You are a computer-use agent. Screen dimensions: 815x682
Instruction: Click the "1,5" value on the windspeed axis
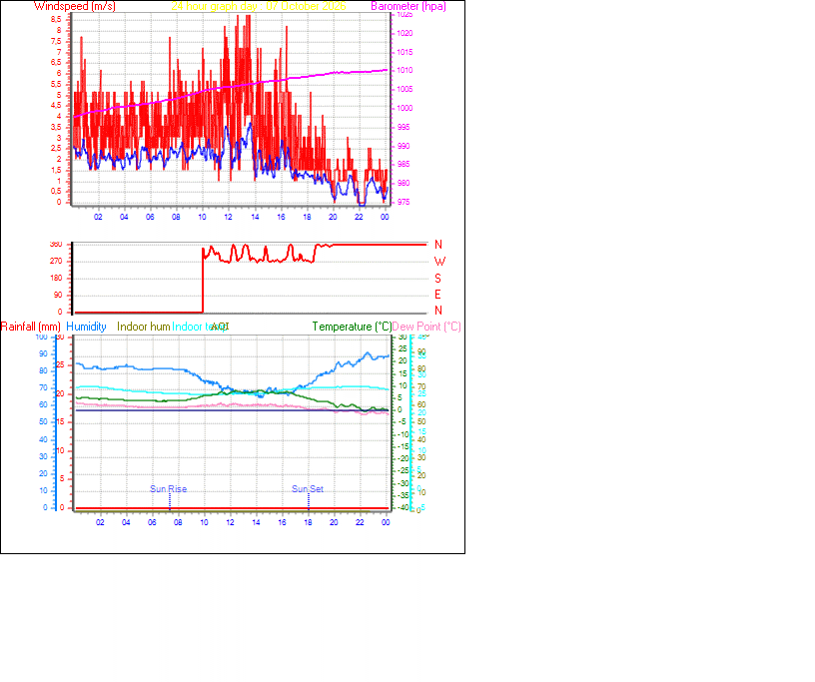pos(56,171)
